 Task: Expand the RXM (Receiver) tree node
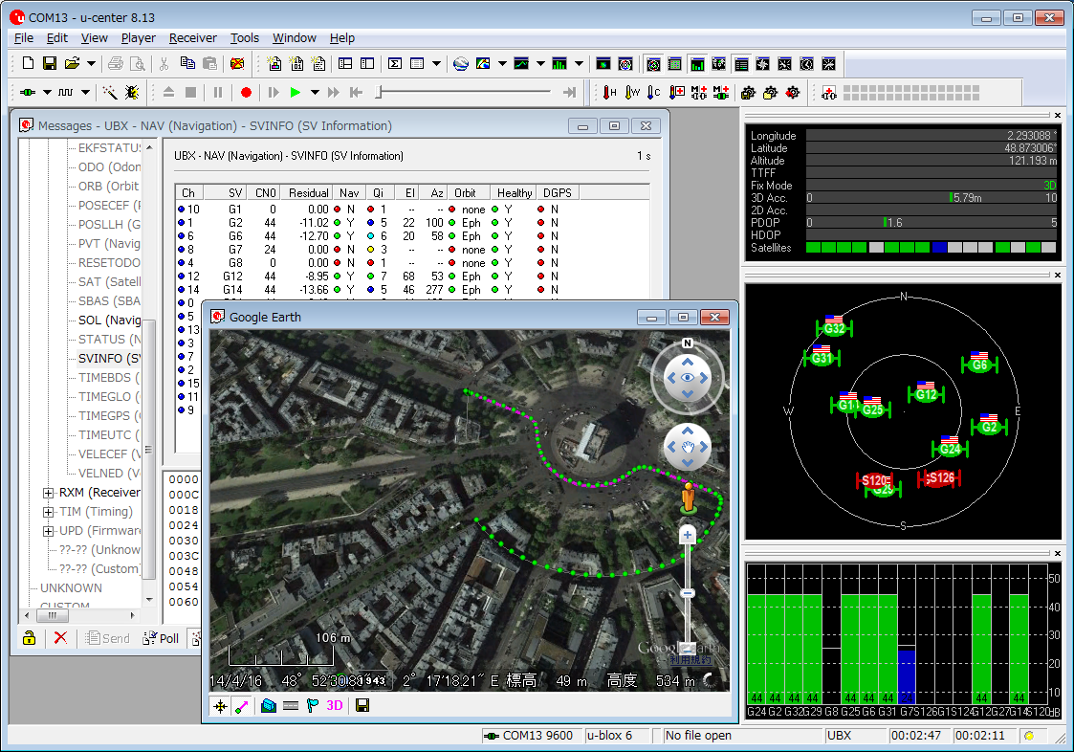click(49, 493)
